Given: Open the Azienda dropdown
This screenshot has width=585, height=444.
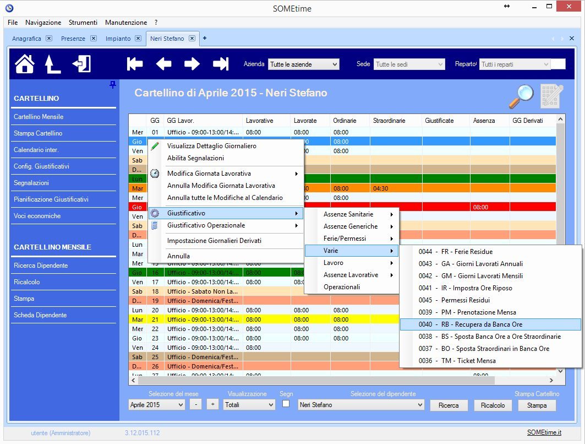Looking at the screenshot, I should point(303,64).
